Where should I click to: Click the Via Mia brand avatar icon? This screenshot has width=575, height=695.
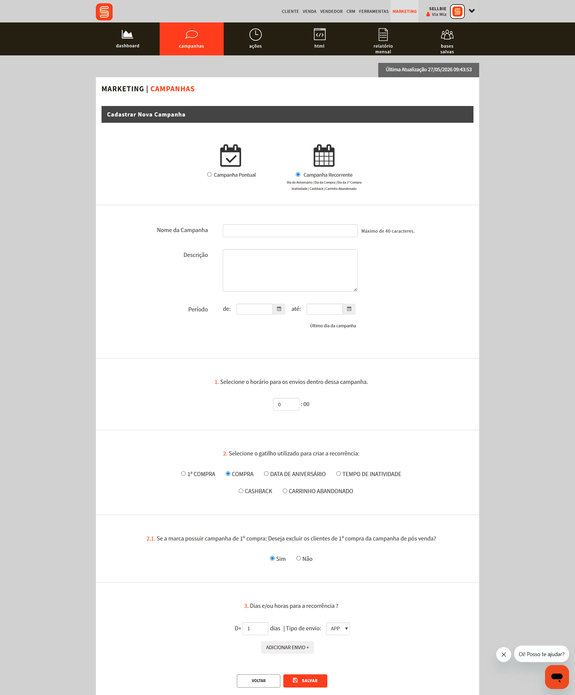[457, 12]
